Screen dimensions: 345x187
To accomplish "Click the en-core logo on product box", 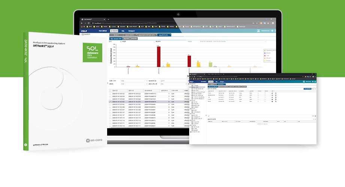I will coord(88,141).
